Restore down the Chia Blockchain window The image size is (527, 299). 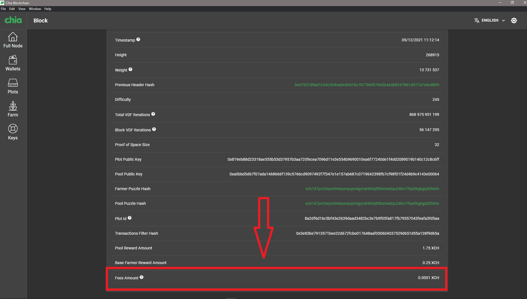512,3
